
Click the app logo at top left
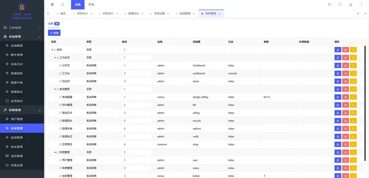coord(22,7)
